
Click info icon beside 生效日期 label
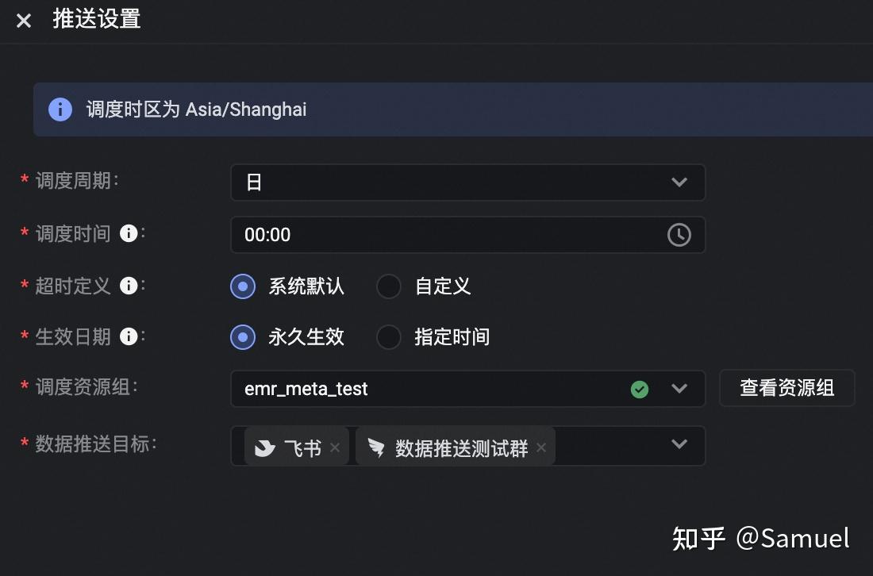pos(128,336)
